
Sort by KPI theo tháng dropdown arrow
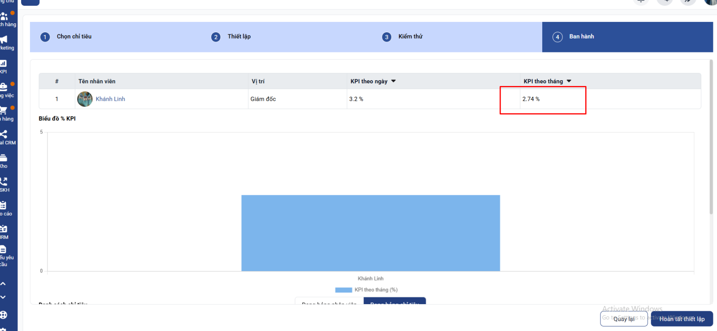[x=569, y=81]
